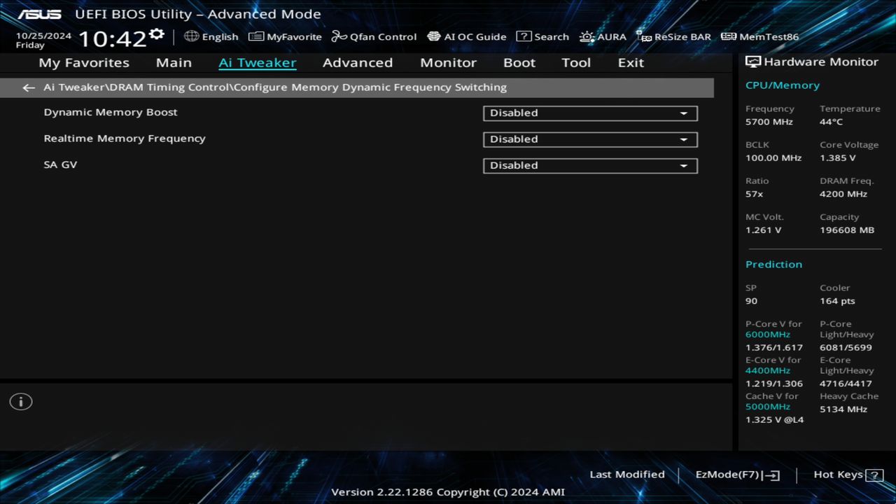Switch to the Monitor tab
896x504 pixels.
[448, 62]
